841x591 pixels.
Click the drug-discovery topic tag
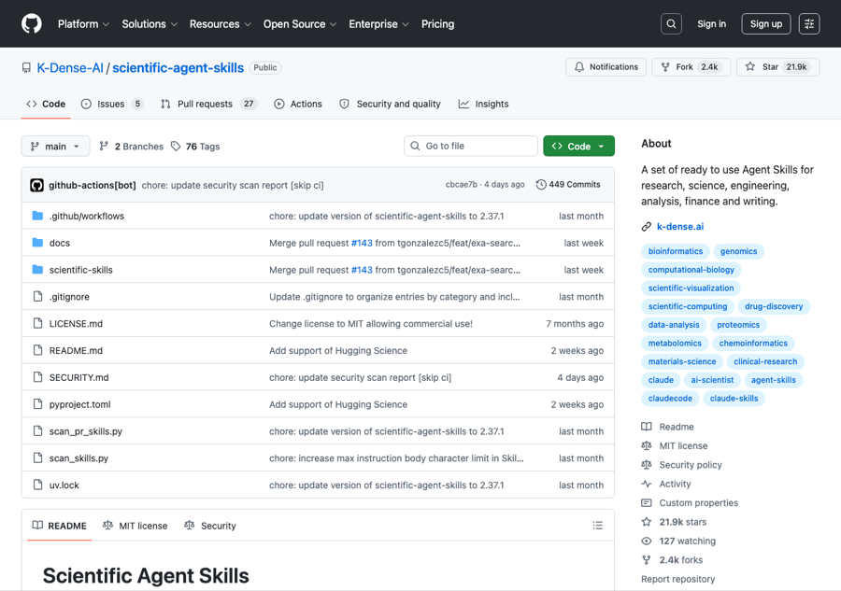pos(774,306)
